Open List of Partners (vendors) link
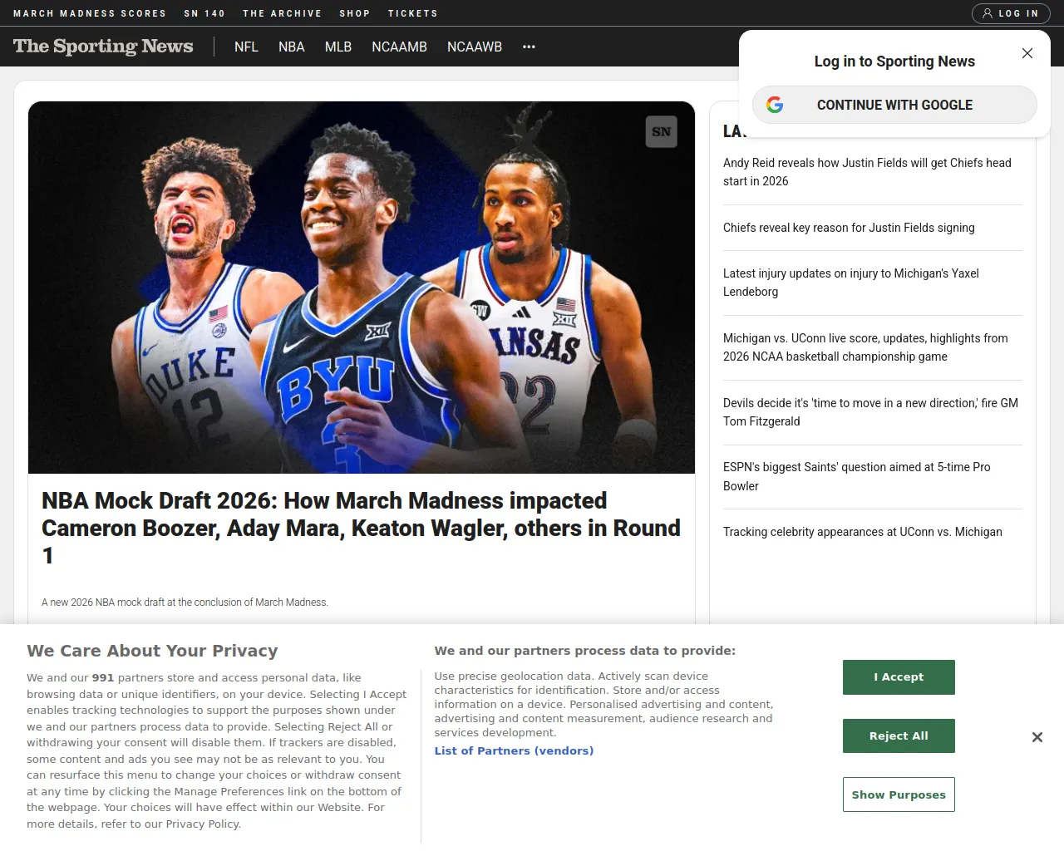Screen dimensions: 1064x851 click(514, 750)
